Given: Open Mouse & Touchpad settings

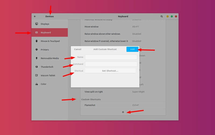Looking at the screenshot, I should click(x=50, y=41).
